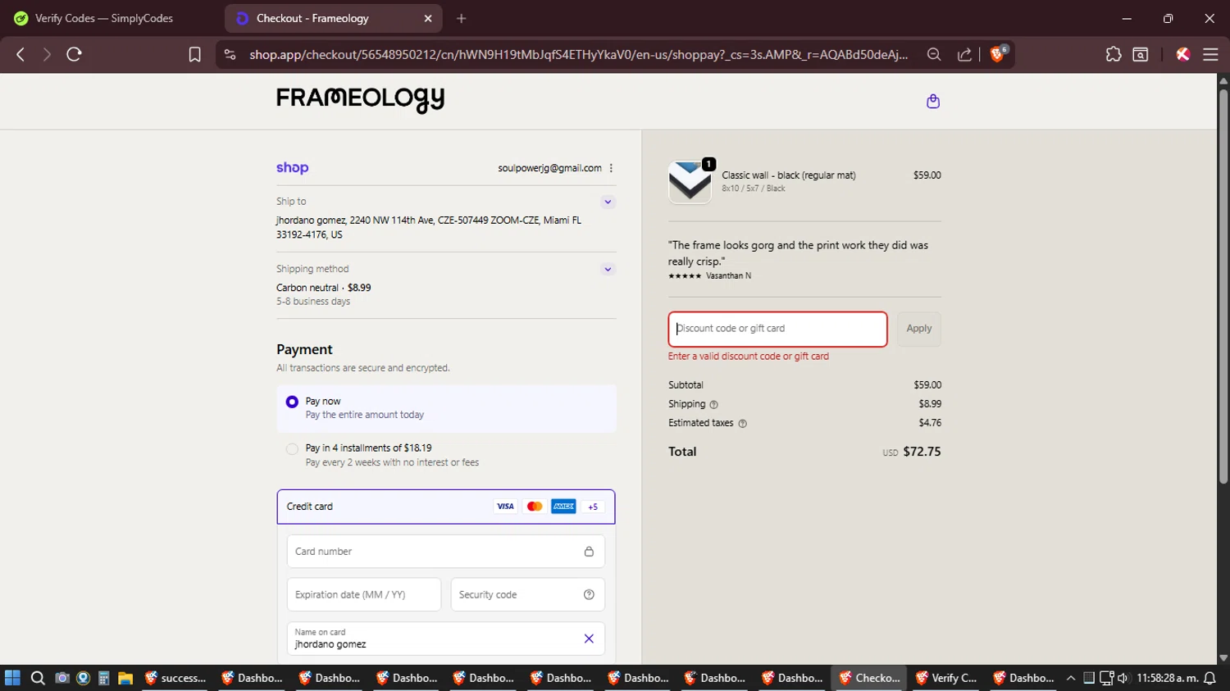This screenshot has height=691, width=1230.
Task: Focus the Discount code or gift card field
Action: click(x=777, y=329)
